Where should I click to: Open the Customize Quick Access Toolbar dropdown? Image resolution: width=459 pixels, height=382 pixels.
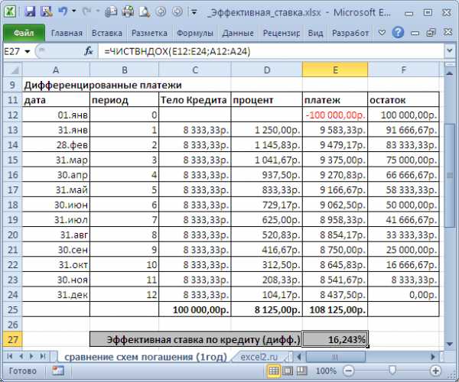(x=194, y=12)
